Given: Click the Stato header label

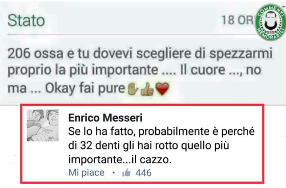Looking at the screenshot, I should (26, 20).
